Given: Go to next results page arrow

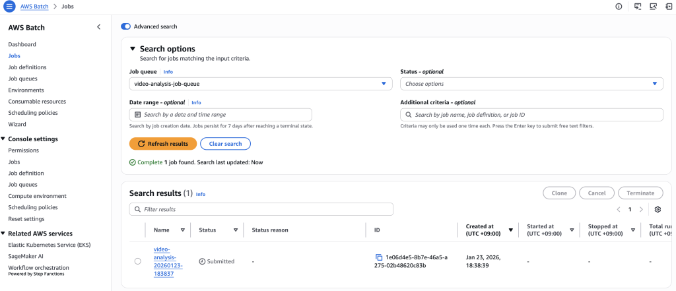Looking at the screenshot, I should pyautogui.click(x=641, y=209).
